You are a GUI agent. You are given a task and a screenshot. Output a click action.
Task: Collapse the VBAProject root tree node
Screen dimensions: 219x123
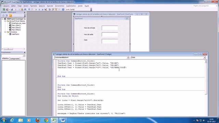(x=3, y=19)
